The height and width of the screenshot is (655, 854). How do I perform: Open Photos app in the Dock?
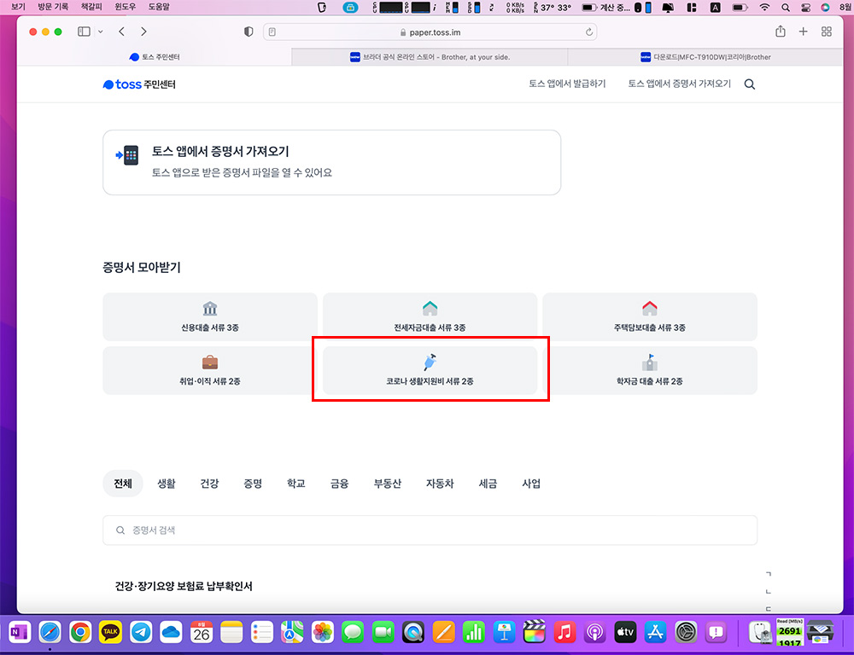pyautogui.click(x=323, y=632)
